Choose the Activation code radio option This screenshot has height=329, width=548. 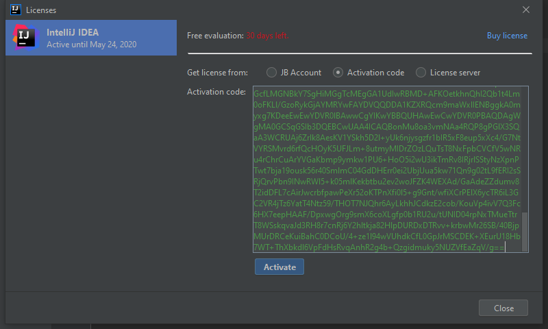(338, 73)
